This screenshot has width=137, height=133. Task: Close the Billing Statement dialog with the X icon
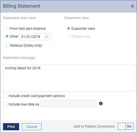pos(132,6)
